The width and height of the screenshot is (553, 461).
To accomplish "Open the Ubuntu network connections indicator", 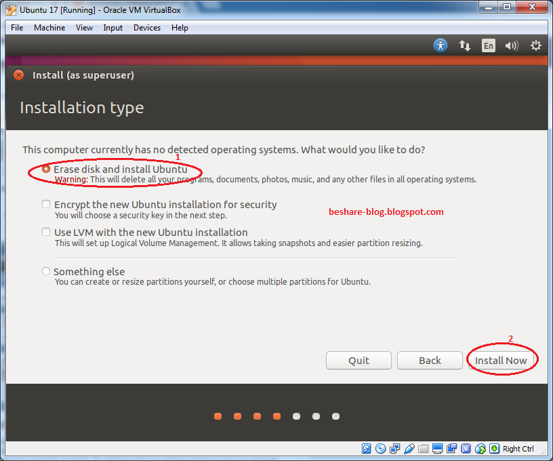I will click(x=464, y=45).
